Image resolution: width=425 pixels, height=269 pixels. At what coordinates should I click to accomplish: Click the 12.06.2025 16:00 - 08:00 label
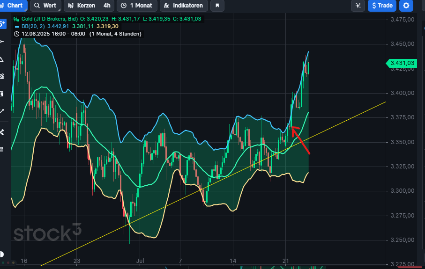pos(53,34)
